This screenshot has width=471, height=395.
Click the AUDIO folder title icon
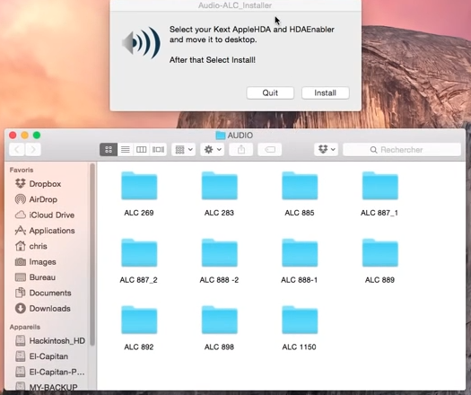pyautogui.click(x=221, y=136)
